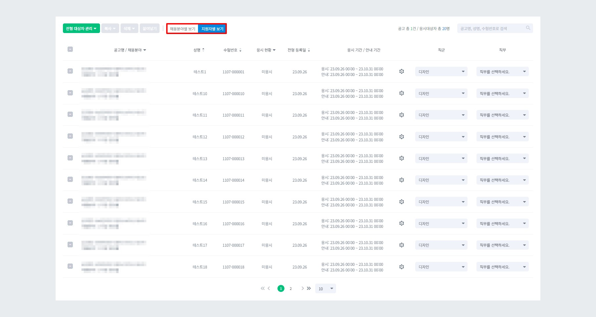The image size is (596, 317).
Task: Switch to 채용분야별 보기 tab
Action: click(x=182, y=29)
